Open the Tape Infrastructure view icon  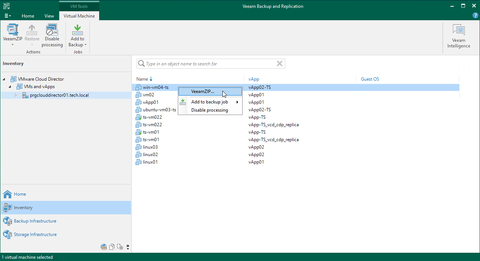(x=104, y=247)
